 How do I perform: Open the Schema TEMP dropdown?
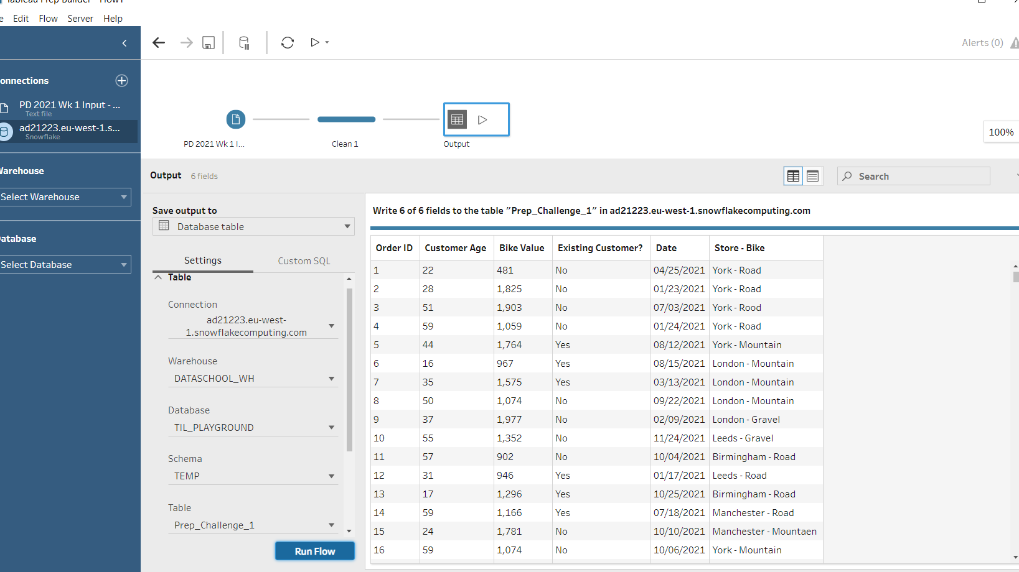point(253,476)
